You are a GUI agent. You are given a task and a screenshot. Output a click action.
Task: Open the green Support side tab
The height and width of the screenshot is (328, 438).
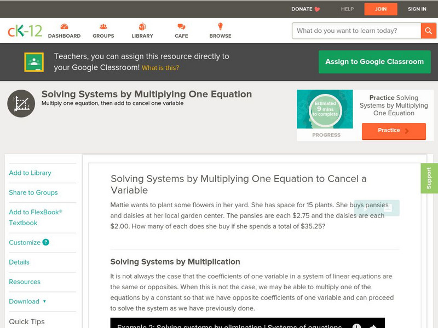click(429, 178)
